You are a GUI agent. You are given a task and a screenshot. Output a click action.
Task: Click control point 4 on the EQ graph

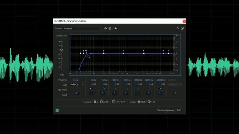click(144, 53)
